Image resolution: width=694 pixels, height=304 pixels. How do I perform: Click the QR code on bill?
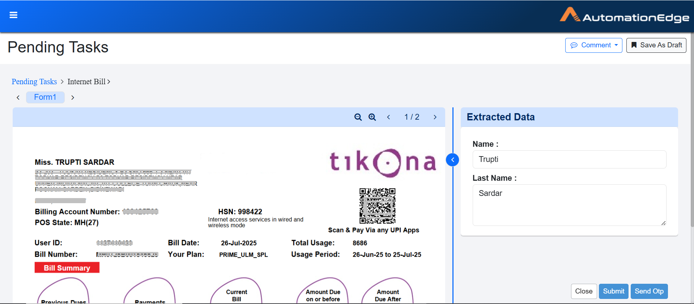[x=377, y=206]
